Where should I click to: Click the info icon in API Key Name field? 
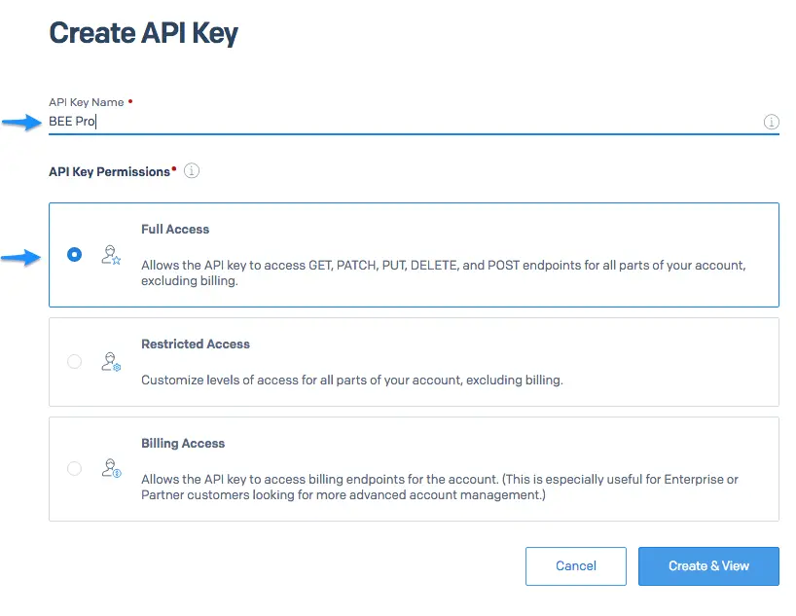(771, 122)
